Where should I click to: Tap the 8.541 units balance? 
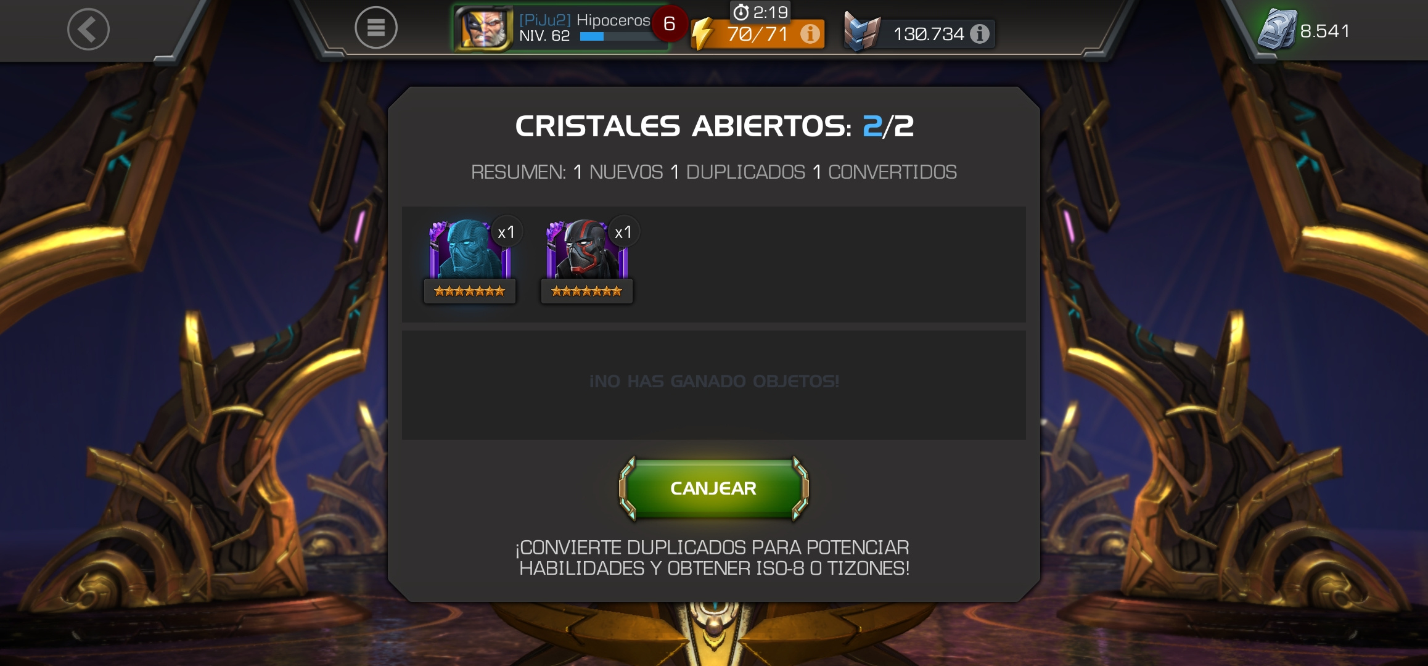click(1325, 31)
